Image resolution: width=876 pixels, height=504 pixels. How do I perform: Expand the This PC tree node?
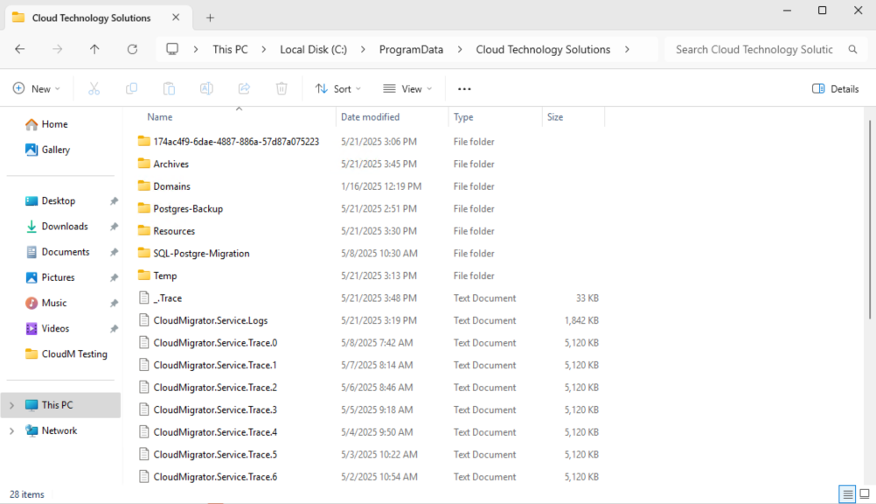(x=11, y=405)
